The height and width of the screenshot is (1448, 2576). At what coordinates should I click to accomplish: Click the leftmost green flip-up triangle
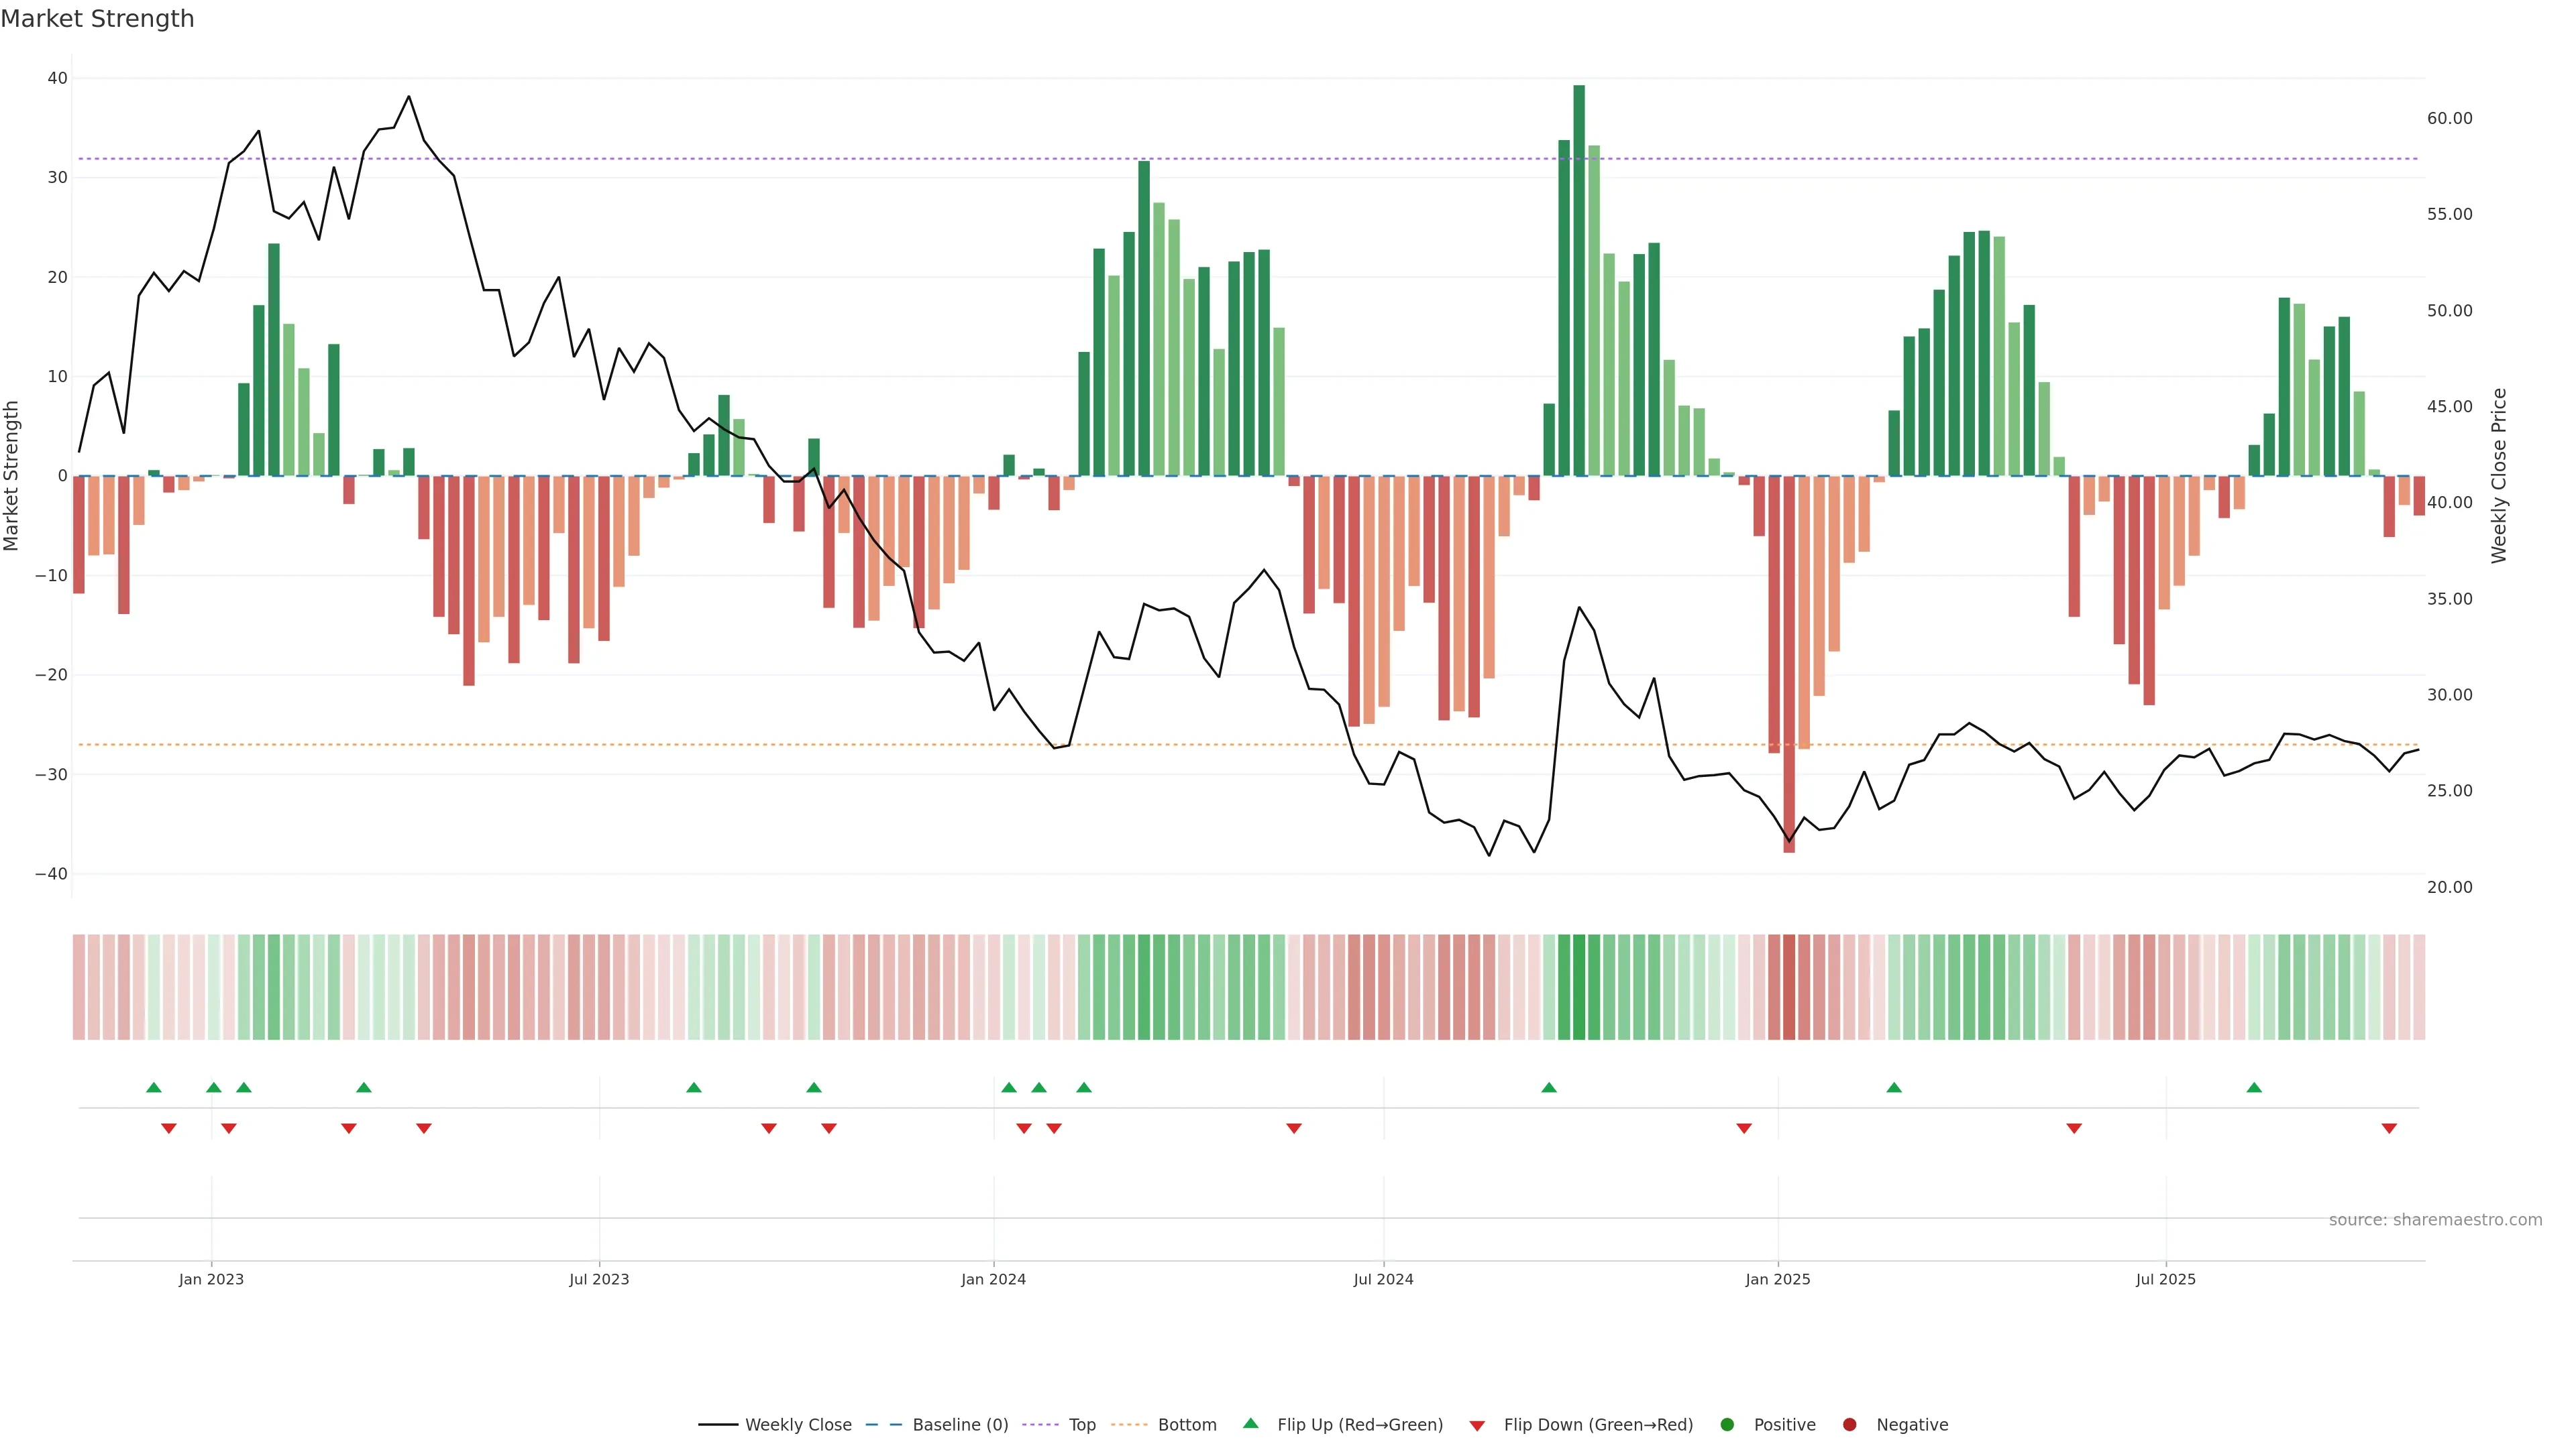[153, 1087]
